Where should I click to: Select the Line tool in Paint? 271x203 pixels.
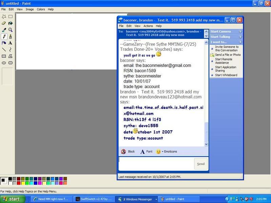click(4, 49)
